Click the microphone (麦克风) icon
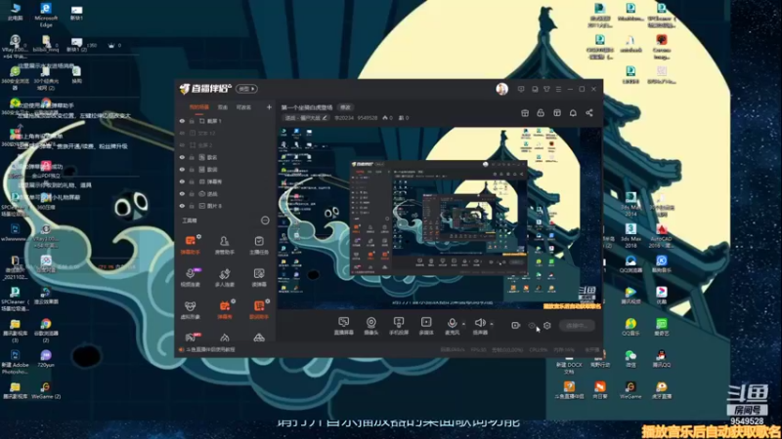782x439 pixels. [x=452, y=326]
